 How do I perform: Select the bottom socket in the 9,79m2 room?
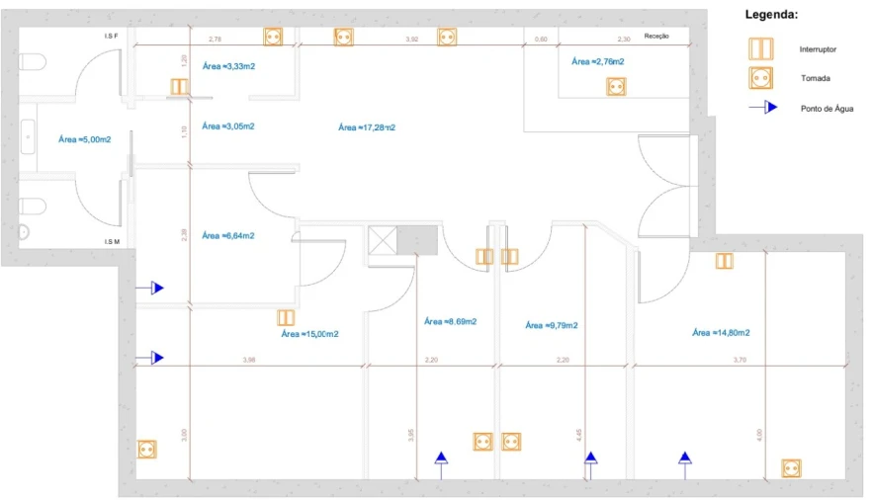pyautogui.click(x=511, y=442)
